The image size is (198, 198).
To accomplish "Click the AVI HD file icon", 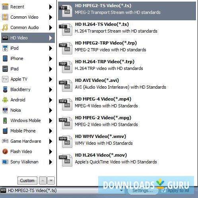I will (x=66, y=85).
